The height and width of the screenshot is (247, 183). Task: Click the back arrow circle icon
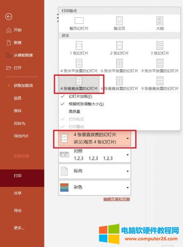(9, 16)
